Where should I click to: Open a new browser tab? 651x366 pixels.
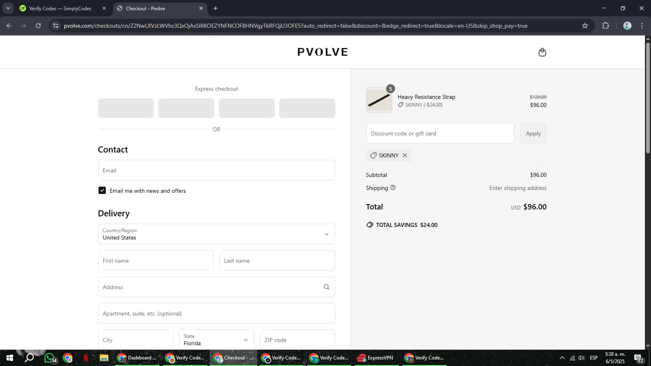click(x=216, y=8)
